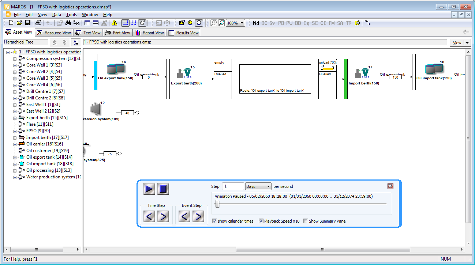
Task: Click the Nd toolbar button
Action: coord(256,23)
